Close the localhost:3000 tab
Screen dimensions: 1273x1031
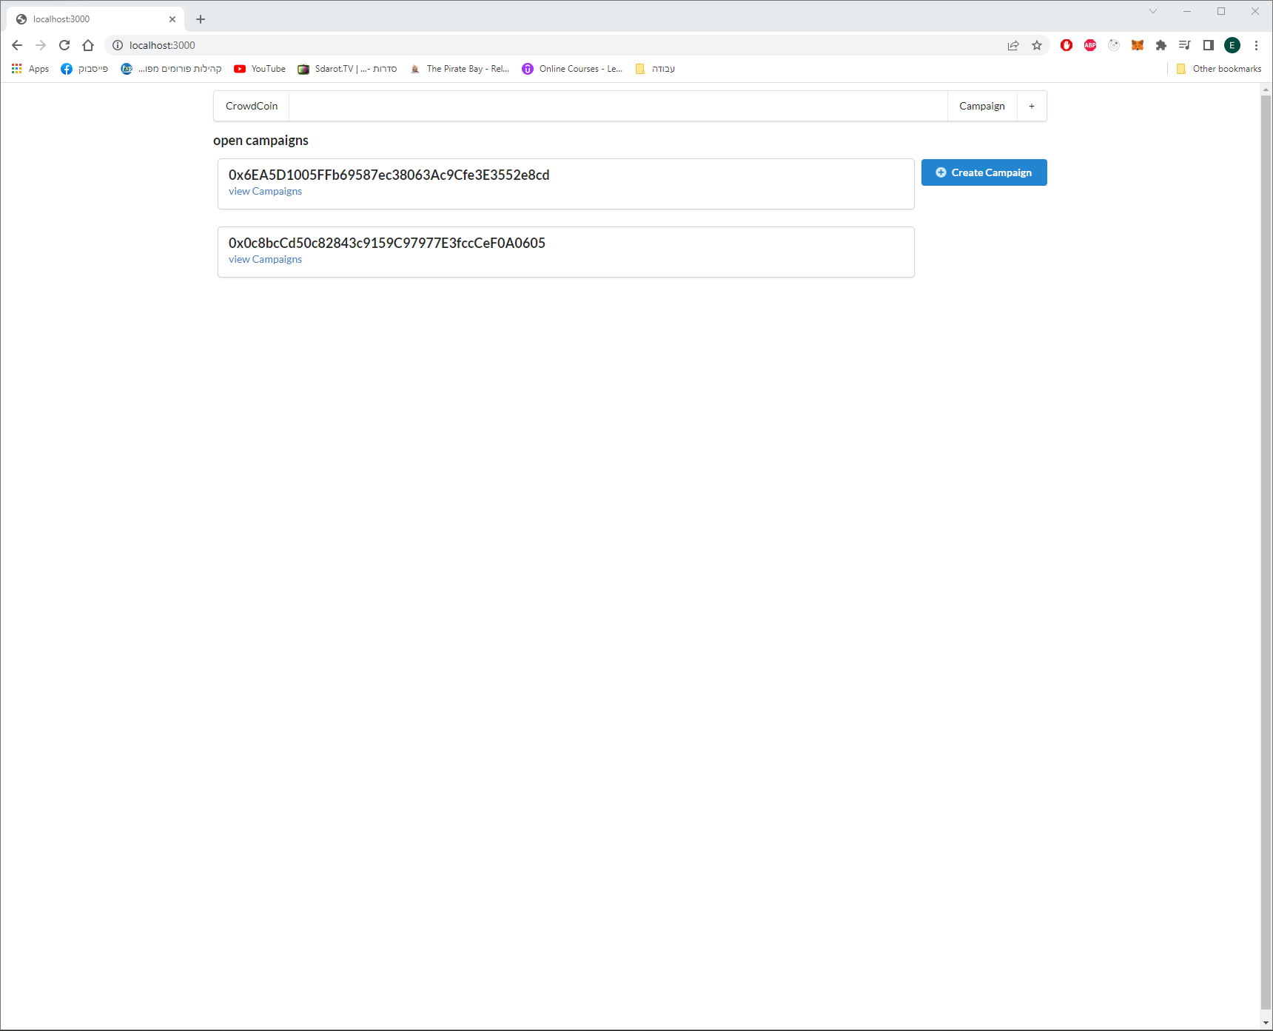172,19
